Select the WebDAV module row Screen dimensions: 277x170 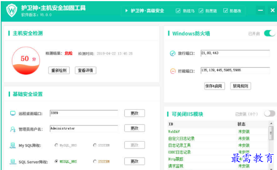[x=218, y=132]
